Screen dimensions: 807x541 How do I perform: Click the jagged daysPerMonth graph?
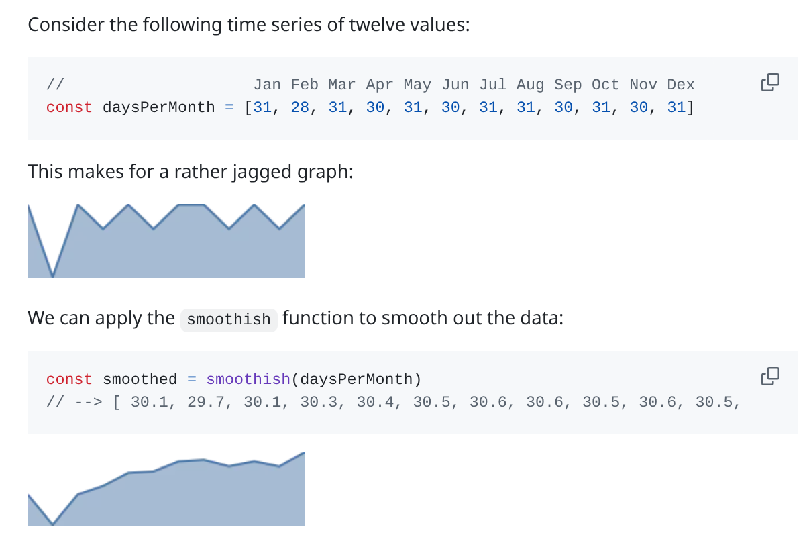[166, 240]
